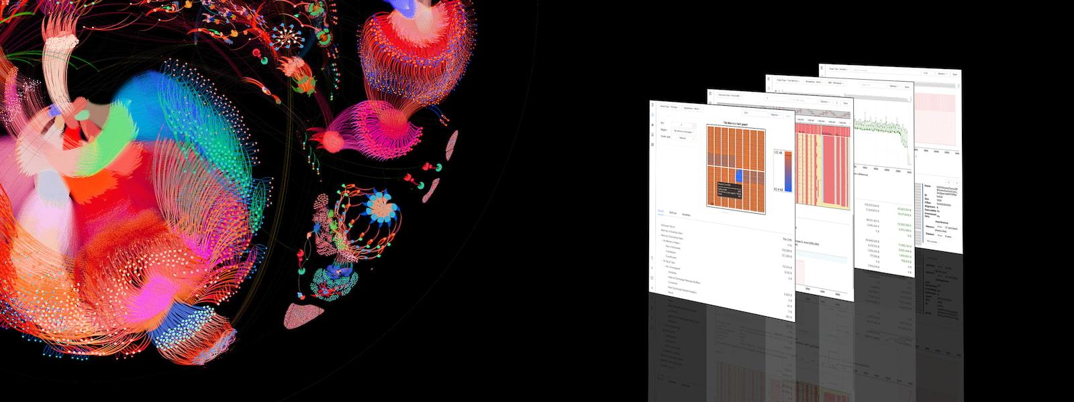Open the Options dropdown in front window
Viewport: 1074px width, 402px height.
pos(775,115)
